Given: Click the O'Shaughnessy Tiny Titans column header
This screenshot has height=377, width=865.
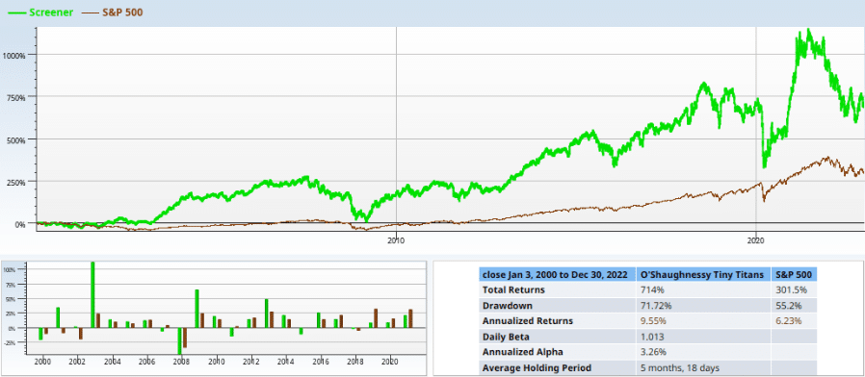Looking at the screenshot, I should point(703,274).
